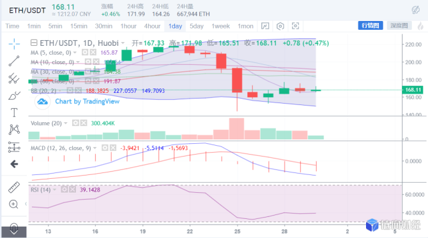Viewport: 428px width, 238px height.
Task: Enter fullscreen chart mode
Action: (x=295, y=26)
